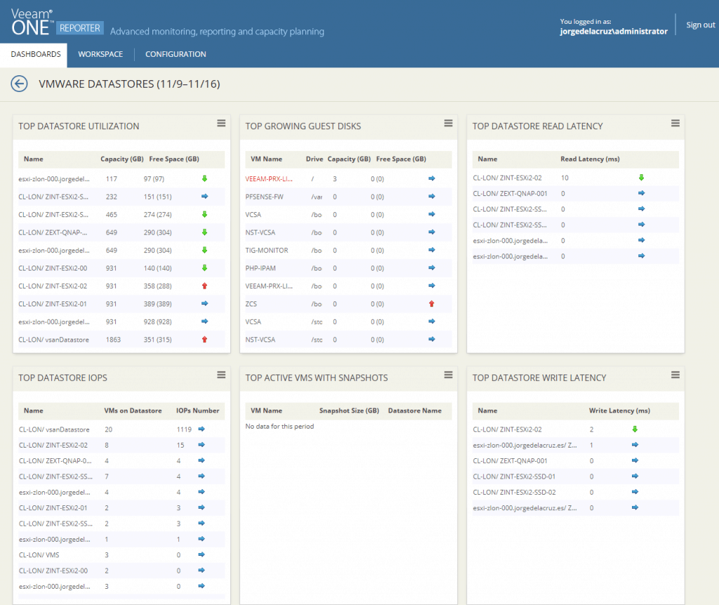Click green down arrow for capacity 117 row

[204, 178]
